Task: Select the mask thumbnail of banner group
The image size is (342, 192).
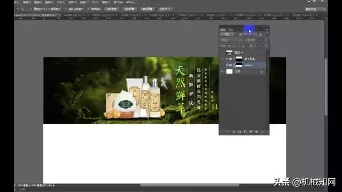Action: pos(239,65)
